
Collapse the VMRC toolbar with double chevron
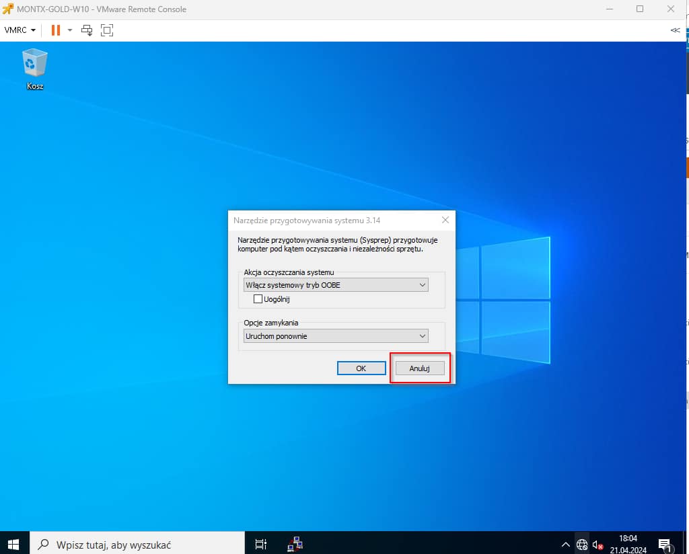675,30
